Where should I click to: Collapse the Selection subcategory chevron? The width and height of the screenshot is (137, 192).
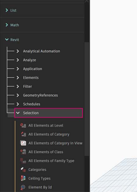(18, 113)
